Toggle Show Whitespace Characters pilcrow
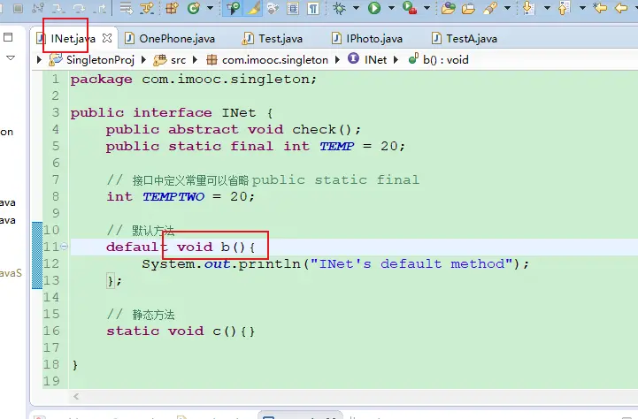 click(x=313, y=8)
